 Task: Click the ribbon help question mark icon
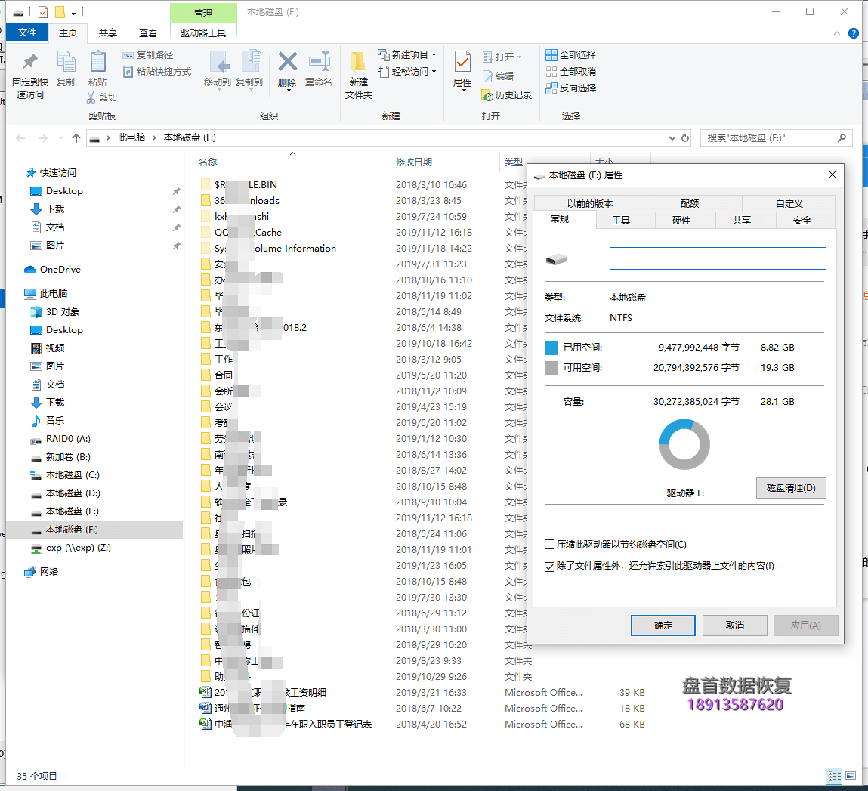point(854,34)
